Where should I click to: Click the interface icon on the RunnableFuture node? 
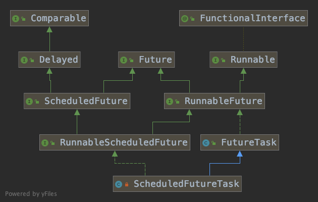[x=170, y=101]
